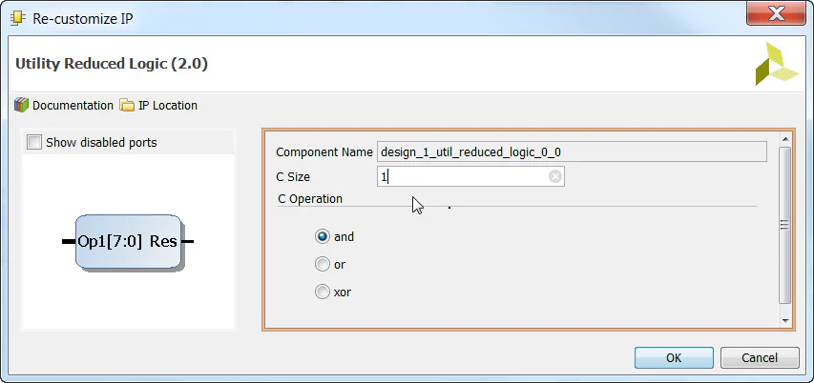This screenshot has width=814, height=383.
Task: Click the Documentation link text
Action: [73, 105]
